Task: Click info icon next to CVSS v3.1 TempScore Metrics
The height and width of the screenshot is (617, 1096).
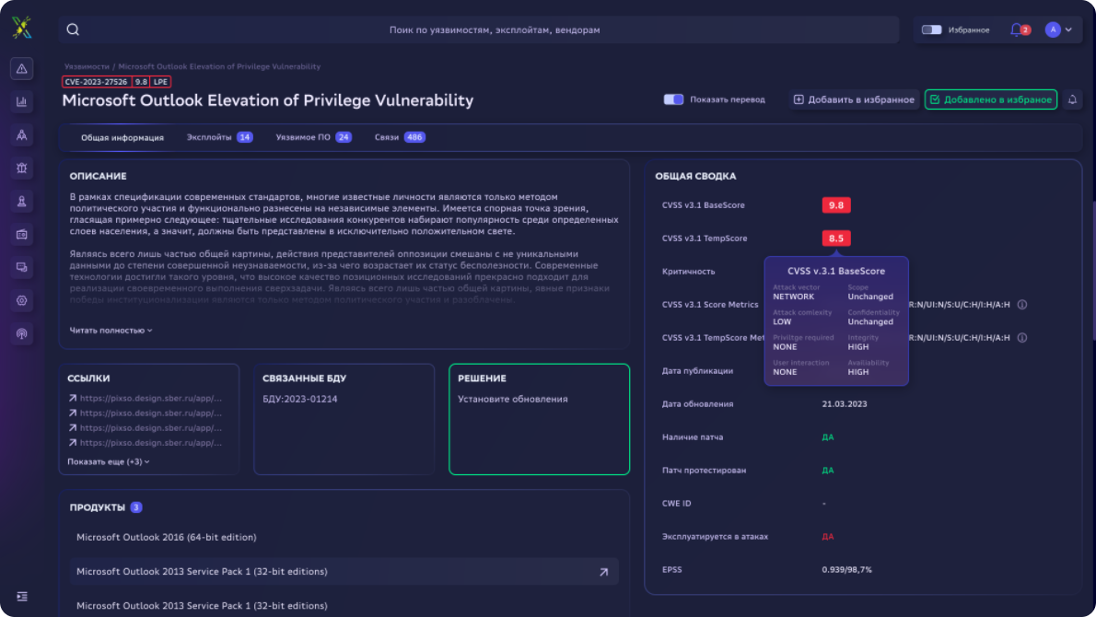Action: [1022, 337]
